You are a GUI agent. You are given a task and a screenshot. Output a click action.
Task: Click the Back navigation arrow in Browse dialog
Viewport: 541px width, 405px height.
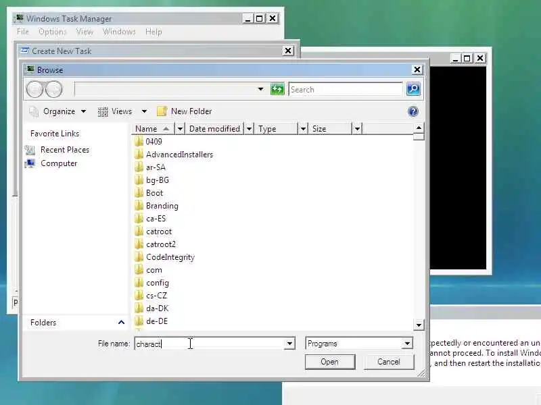coord(35,89)
